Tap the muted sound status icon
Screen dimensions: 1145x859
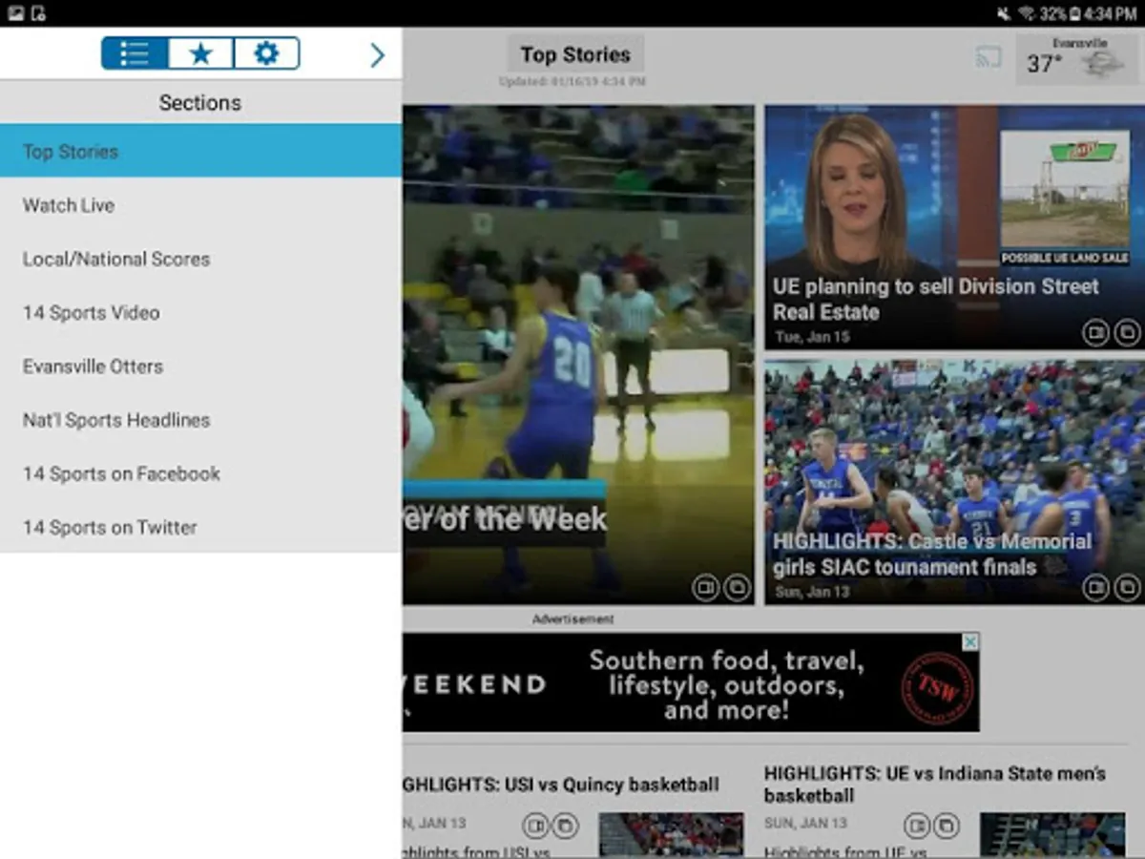1004,14
